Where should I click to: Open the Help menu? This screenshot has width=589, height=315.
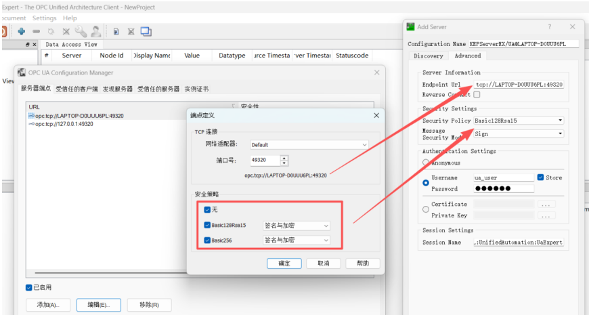point(70,18)
